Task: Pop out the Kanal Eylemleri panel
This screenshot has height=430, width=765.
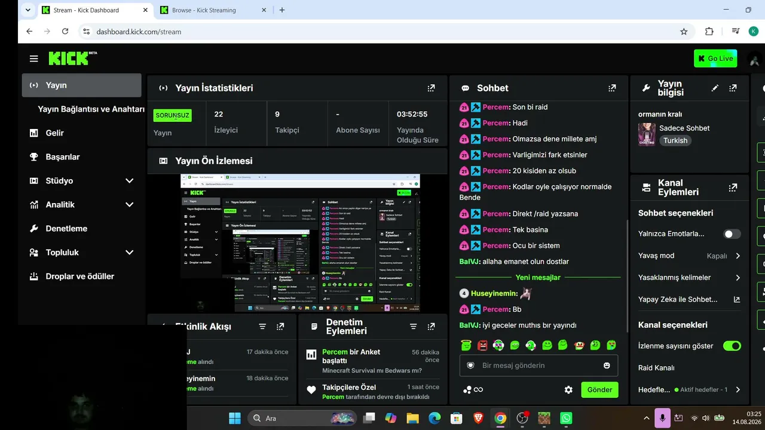Action: pos(733,188)
